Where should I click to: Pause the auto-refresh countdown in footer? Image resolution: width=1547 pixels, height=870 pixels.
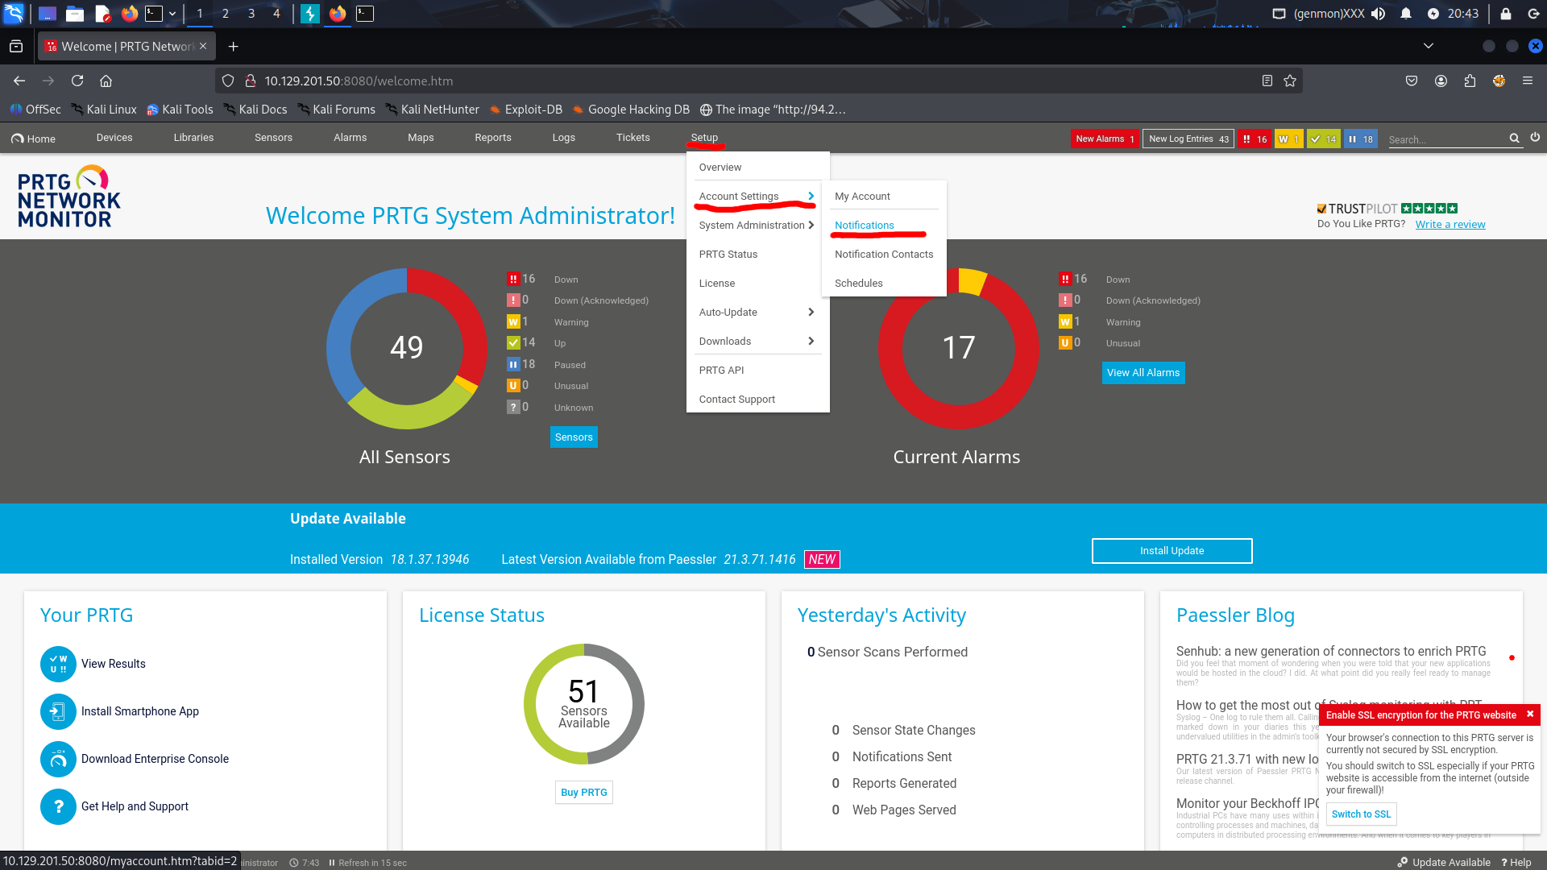click(332, 863)
